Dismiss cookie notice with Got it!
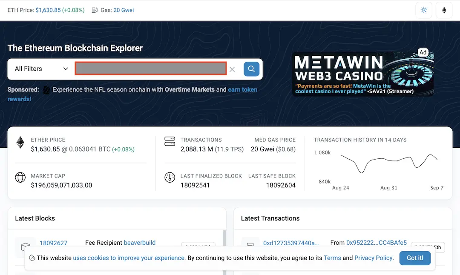The height and width of the screenshot is (275, 460). (x=415, y=258)
